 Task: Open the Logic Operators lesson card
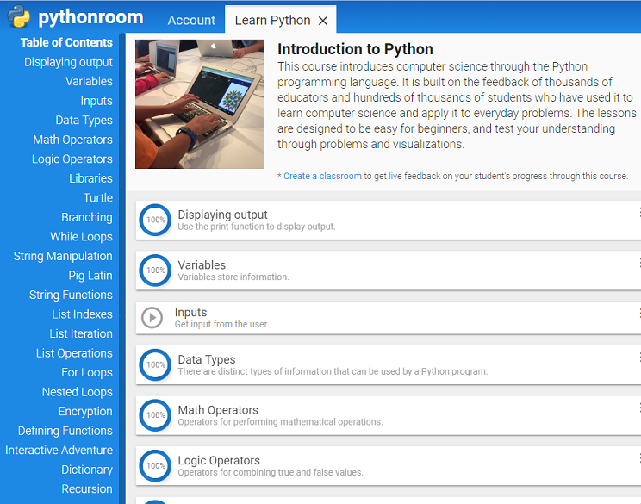[389, 466]
